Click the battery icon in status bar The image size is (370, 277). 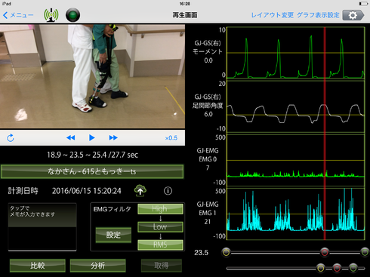click(363, 4)
